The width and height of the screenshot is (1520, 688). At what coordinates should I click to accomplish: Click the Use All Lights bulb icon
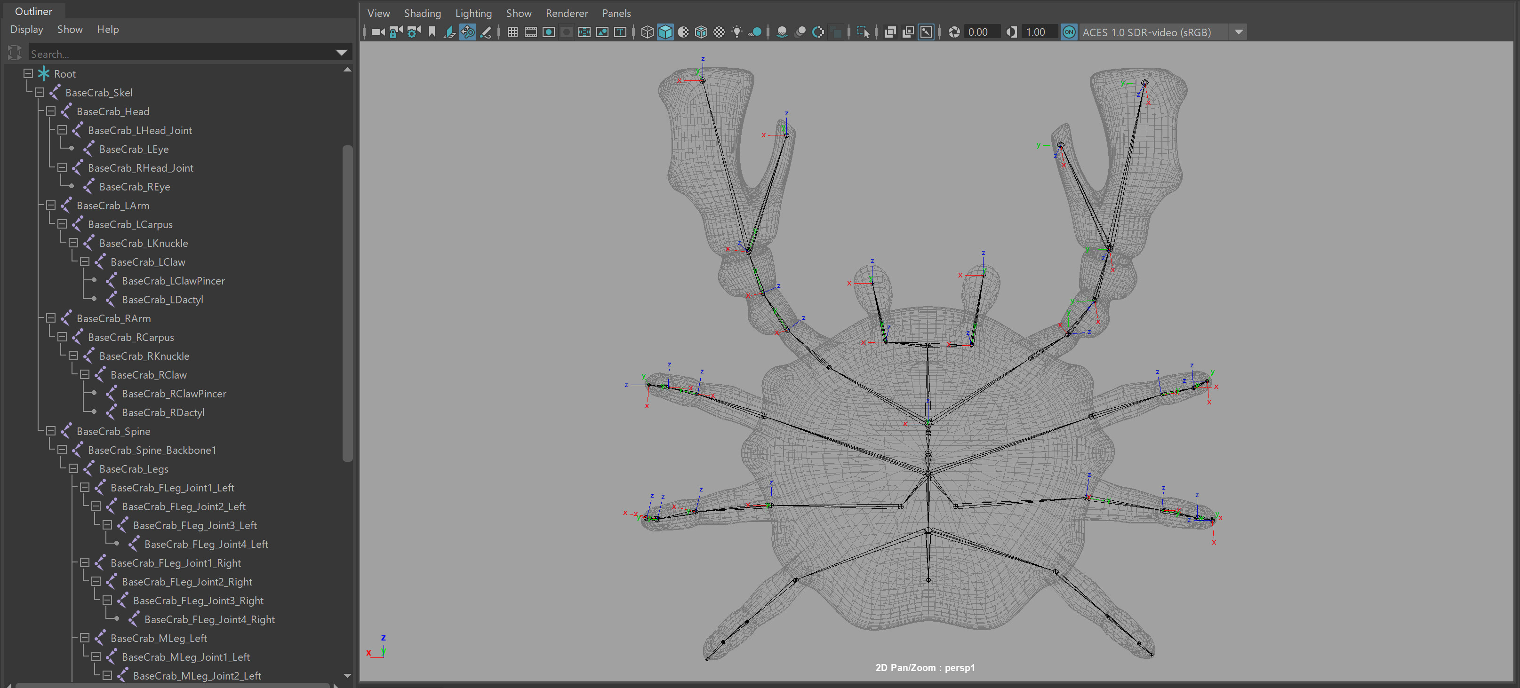(x=737, y=32)
